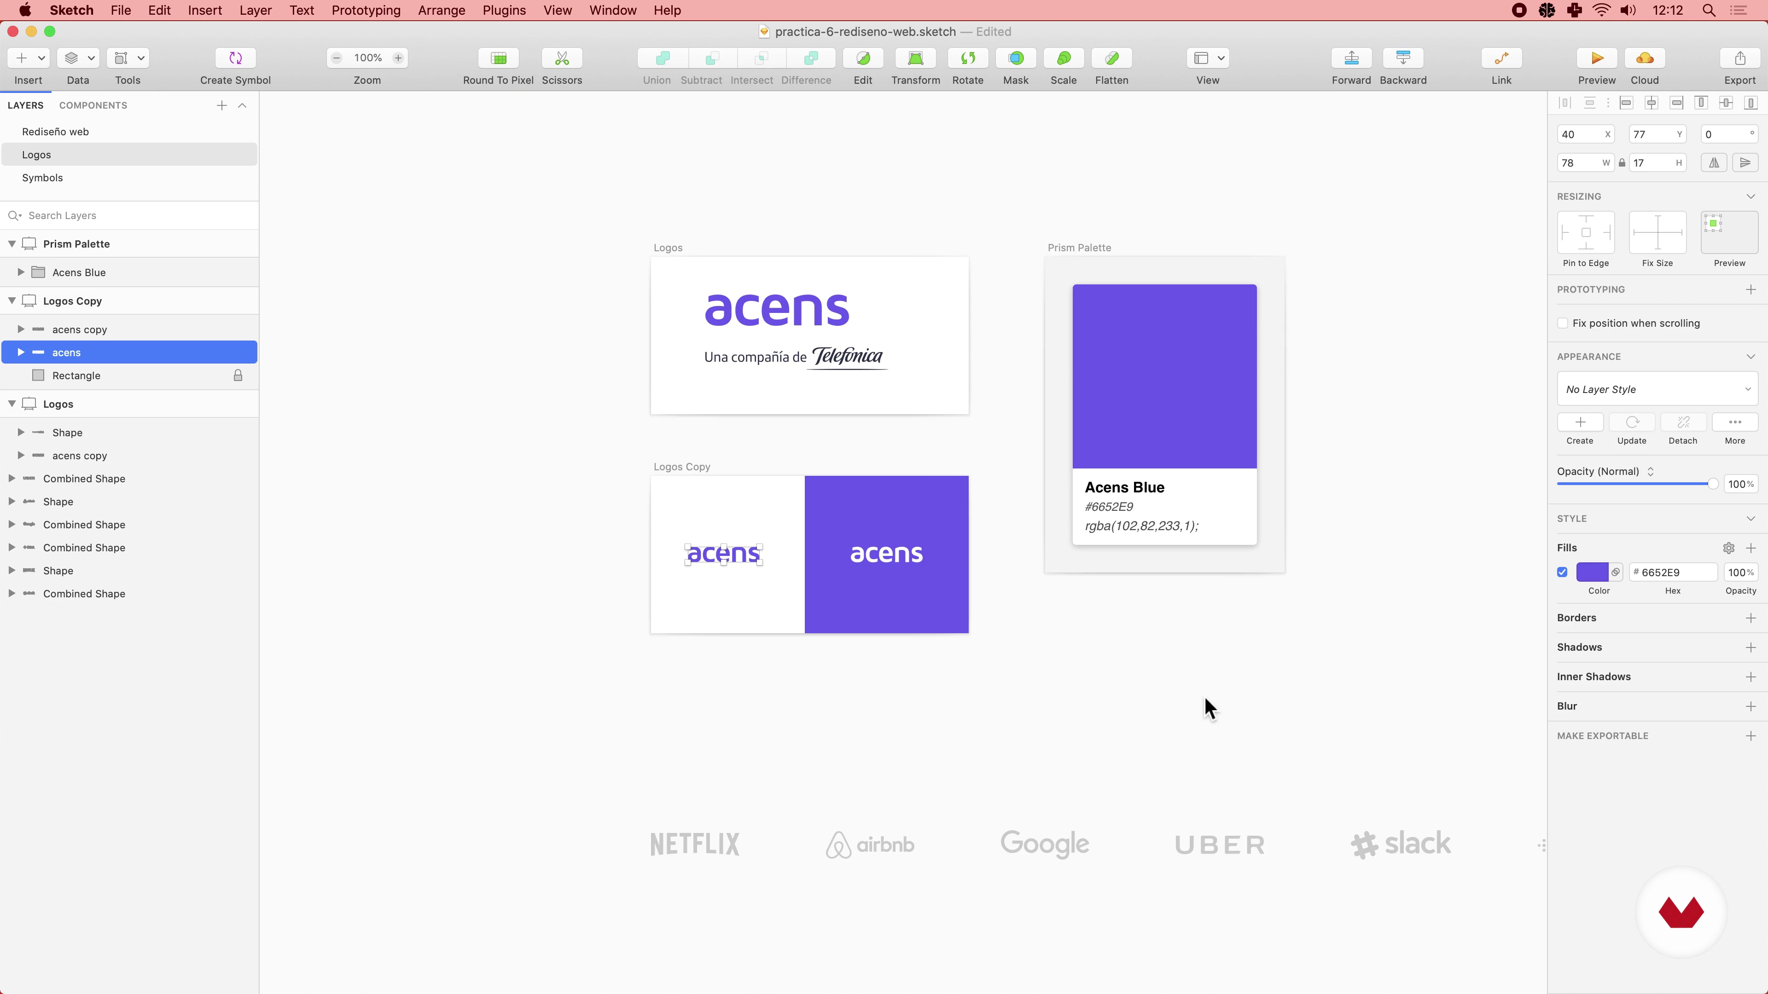The height and width of the screenshot is (994, 1768).
Task: Open the Edit shape tool
Action: (863, 58)
